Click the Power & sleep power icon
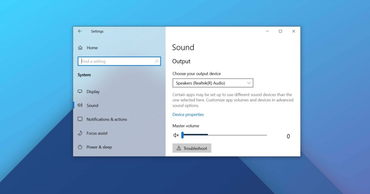The image size is (370, 194). 80,147
